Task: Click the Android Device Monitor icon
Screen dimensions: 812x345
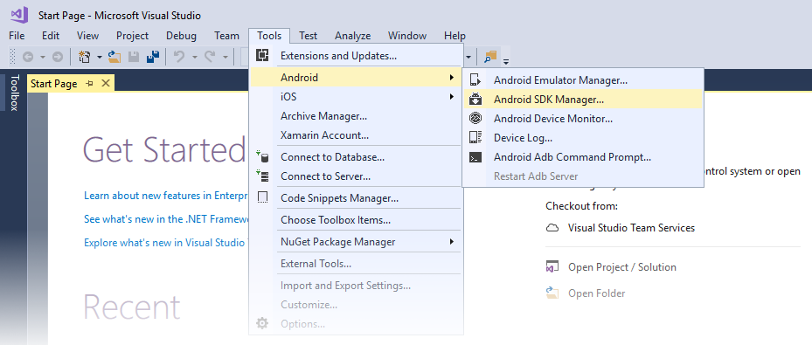Action: point(475,119)
